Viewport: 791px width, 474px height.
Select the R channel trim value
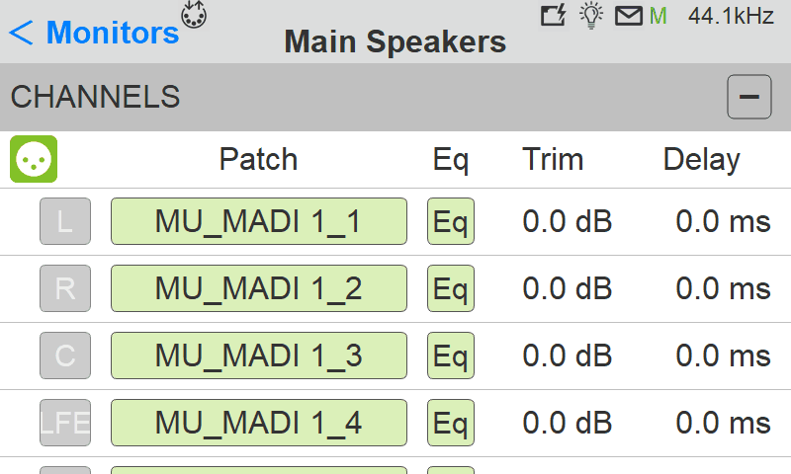568,288
